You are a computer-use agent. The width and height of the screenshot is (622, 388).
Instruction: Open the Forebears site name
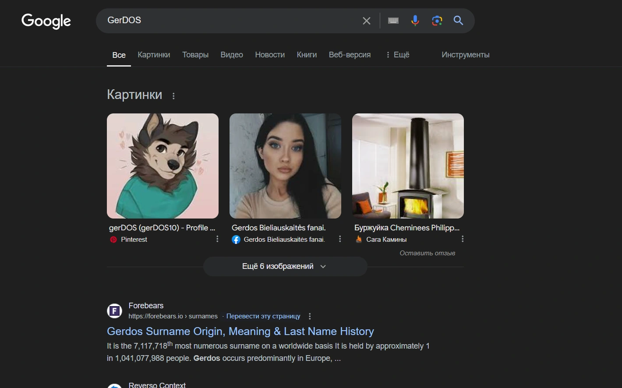tap(146, 306)
